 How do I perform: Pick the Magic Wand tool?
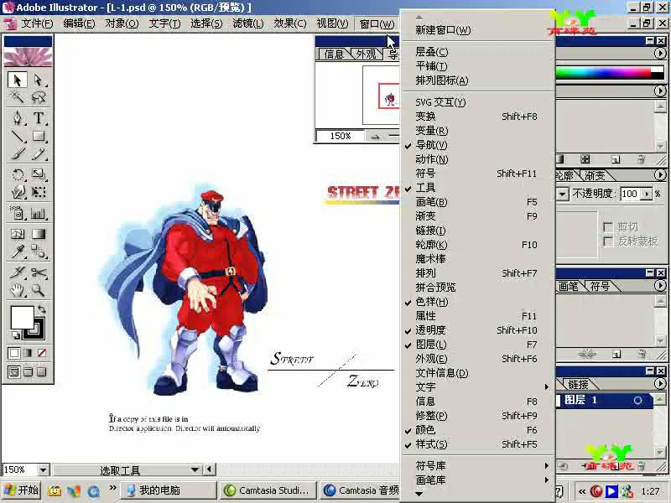pos(17,97)
